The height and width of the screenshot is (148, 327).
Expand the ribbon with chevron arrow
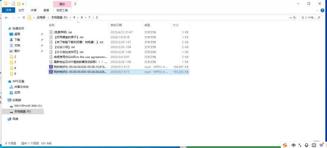pyautogui.click(x=318, y=11)
